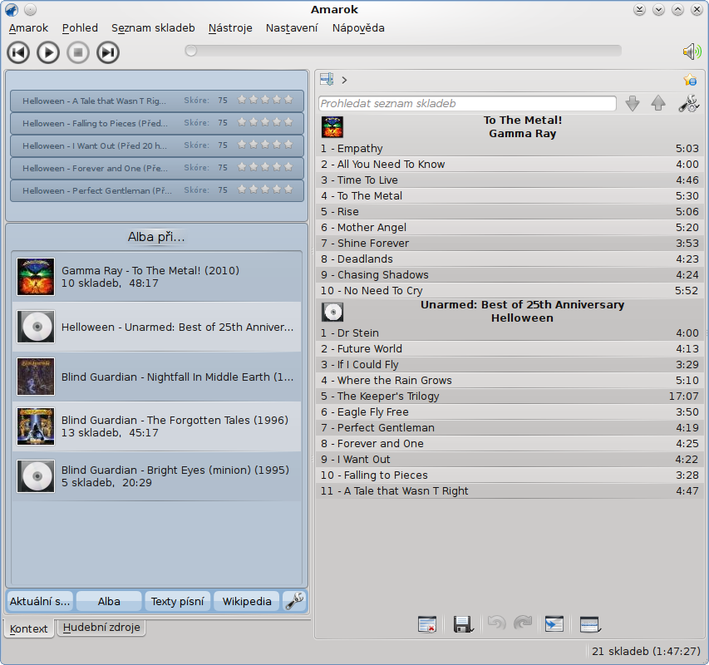Redo the playlist change
Image resolution: width=709 pixels, height=665 pixels.
pyautogui.click(x=523, y=623)
